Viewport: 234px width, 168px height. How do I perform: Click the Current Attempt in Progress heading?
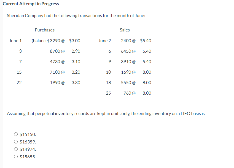[31, 4]
